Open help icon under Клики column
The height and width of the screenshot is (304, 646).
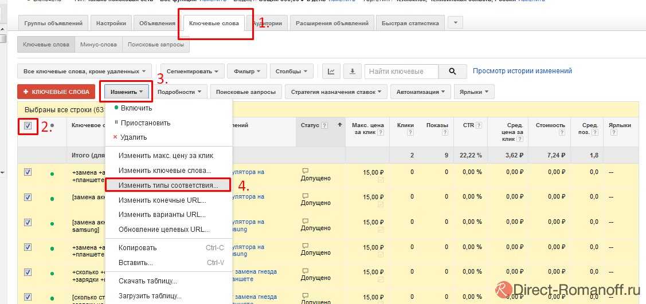pos(410,132)
